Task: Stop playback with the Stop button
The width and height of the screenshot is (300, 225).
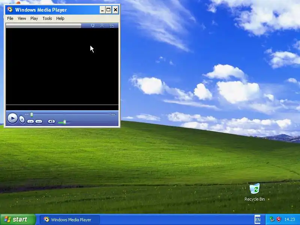Action: point(22,120)
